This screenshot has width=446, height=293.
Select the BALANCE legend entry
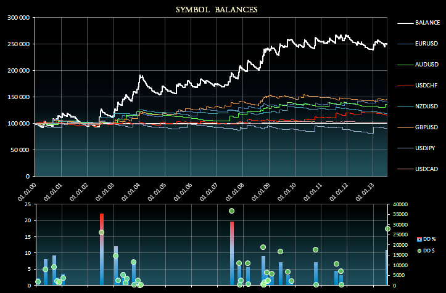click(419, 23)
